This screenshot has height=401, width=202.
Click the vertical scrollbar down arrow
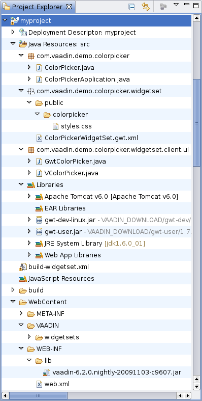[x=196, y=386]
